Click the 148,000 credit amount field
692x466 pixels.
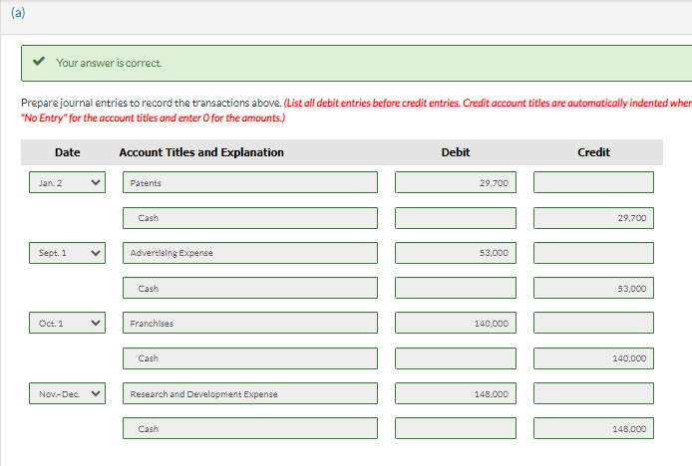coord(593,428)
